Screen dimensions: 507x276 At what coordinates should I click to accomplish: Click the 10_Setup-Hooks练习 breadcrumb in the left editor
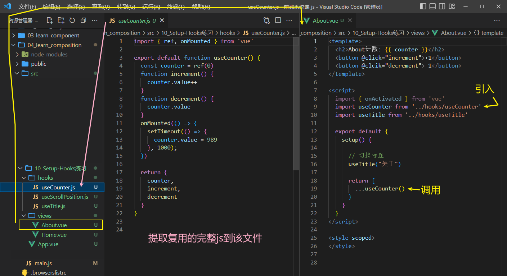pyautogui.click(x=187, y=33)
